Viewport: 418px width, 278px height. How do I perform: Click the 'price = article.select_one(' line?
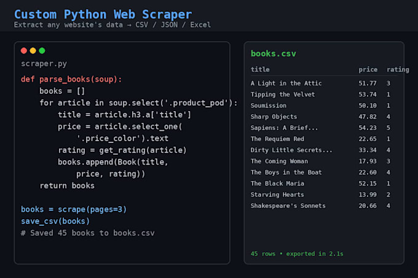pos(120,126)
